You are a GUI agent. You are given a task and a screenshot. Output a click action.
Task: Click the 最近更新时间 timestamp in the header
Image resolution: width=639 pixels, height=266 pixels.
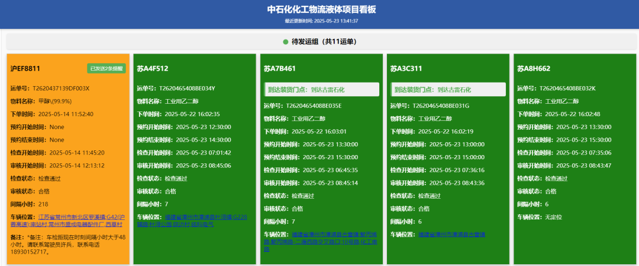(x=321, y=21)
